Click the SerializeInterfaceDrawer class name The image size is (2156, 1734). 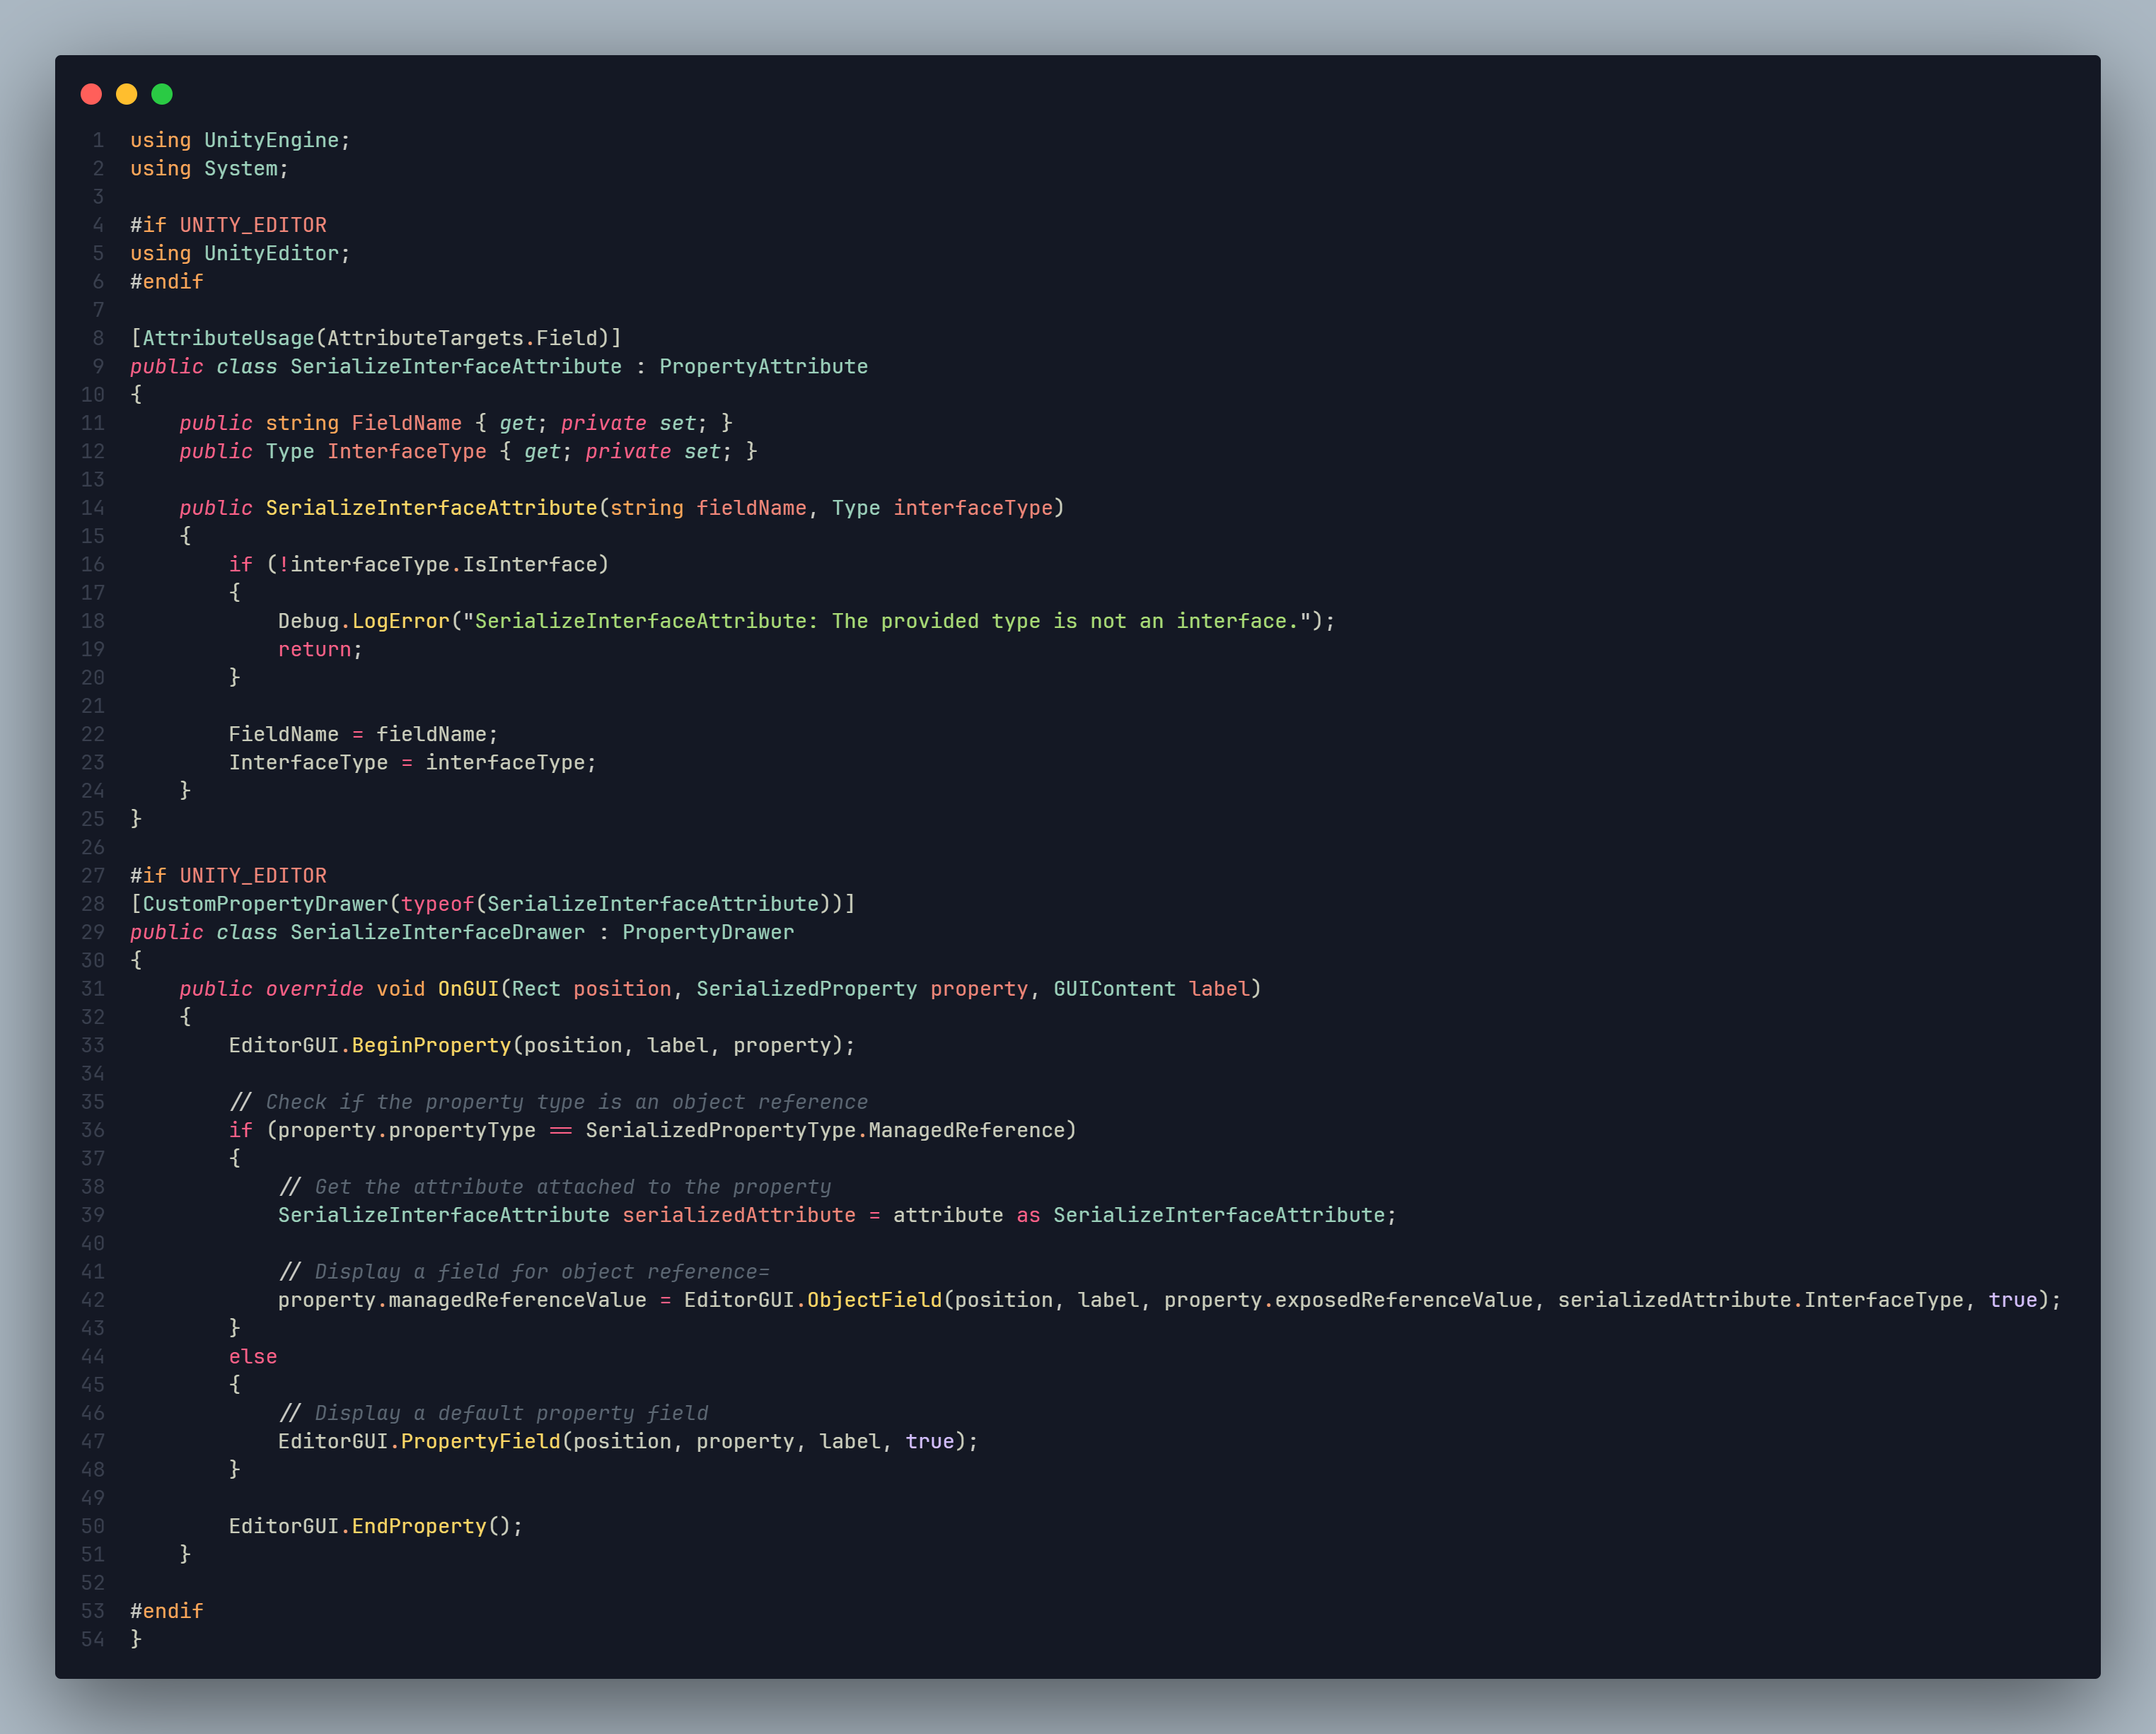click(x=437, y=932)
